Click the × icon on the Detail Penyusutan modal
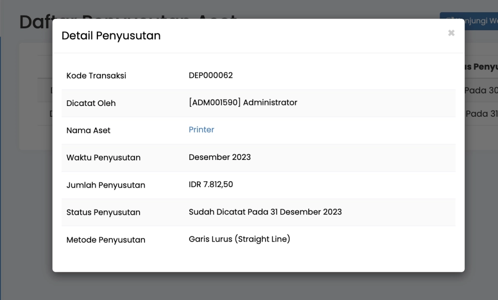 451,33
